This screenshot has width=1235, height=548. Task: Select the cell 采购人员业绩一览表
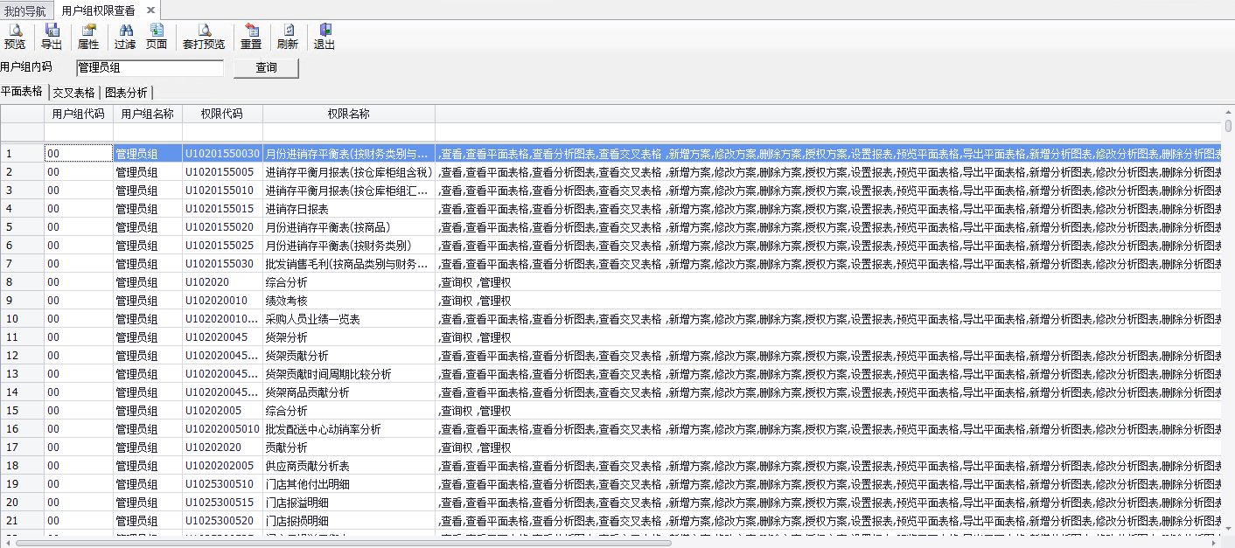(349, 319)
